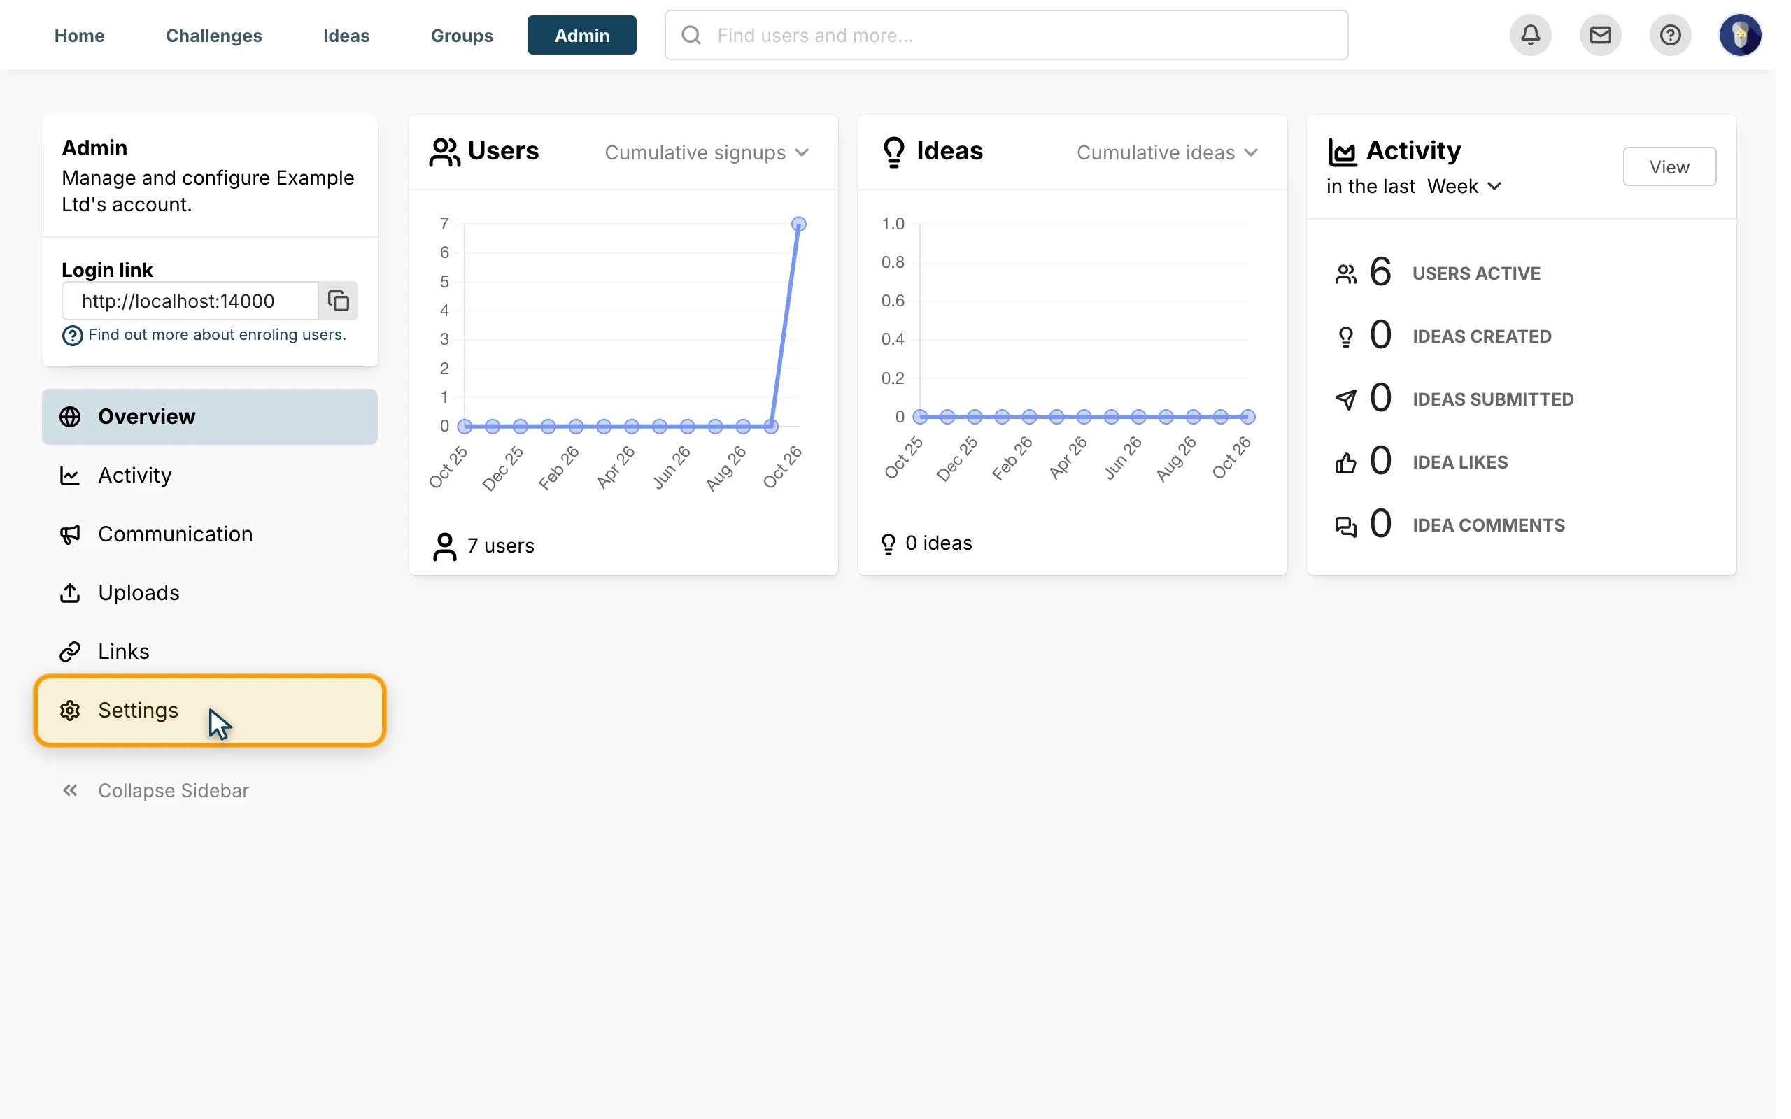Open Settings in the sidebar
Viewport: 1791px width, 1119px height.
pyautogui.click(x=209, y=711)
